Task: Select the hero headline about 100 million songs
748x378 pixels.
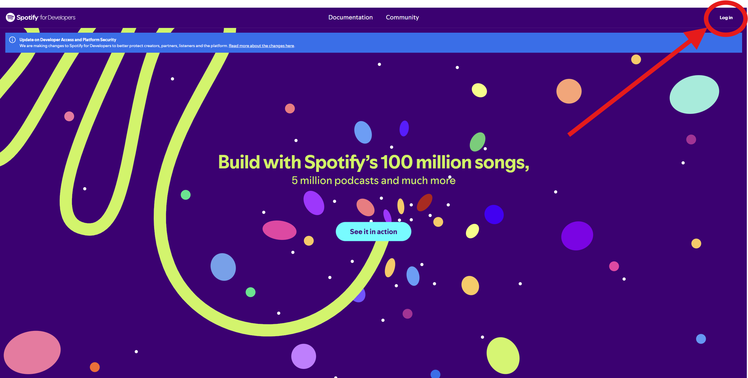Action: pos(373,162)
